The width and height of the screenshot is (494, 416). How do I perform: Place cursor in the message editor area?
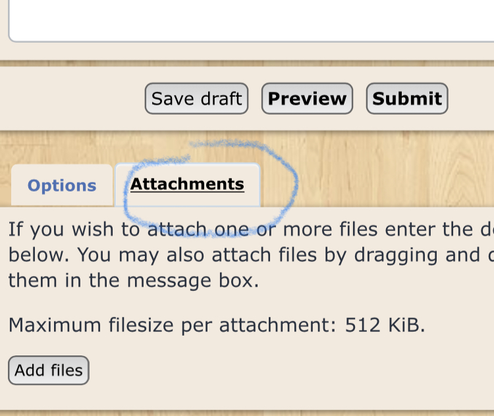[x=252, y=20]
